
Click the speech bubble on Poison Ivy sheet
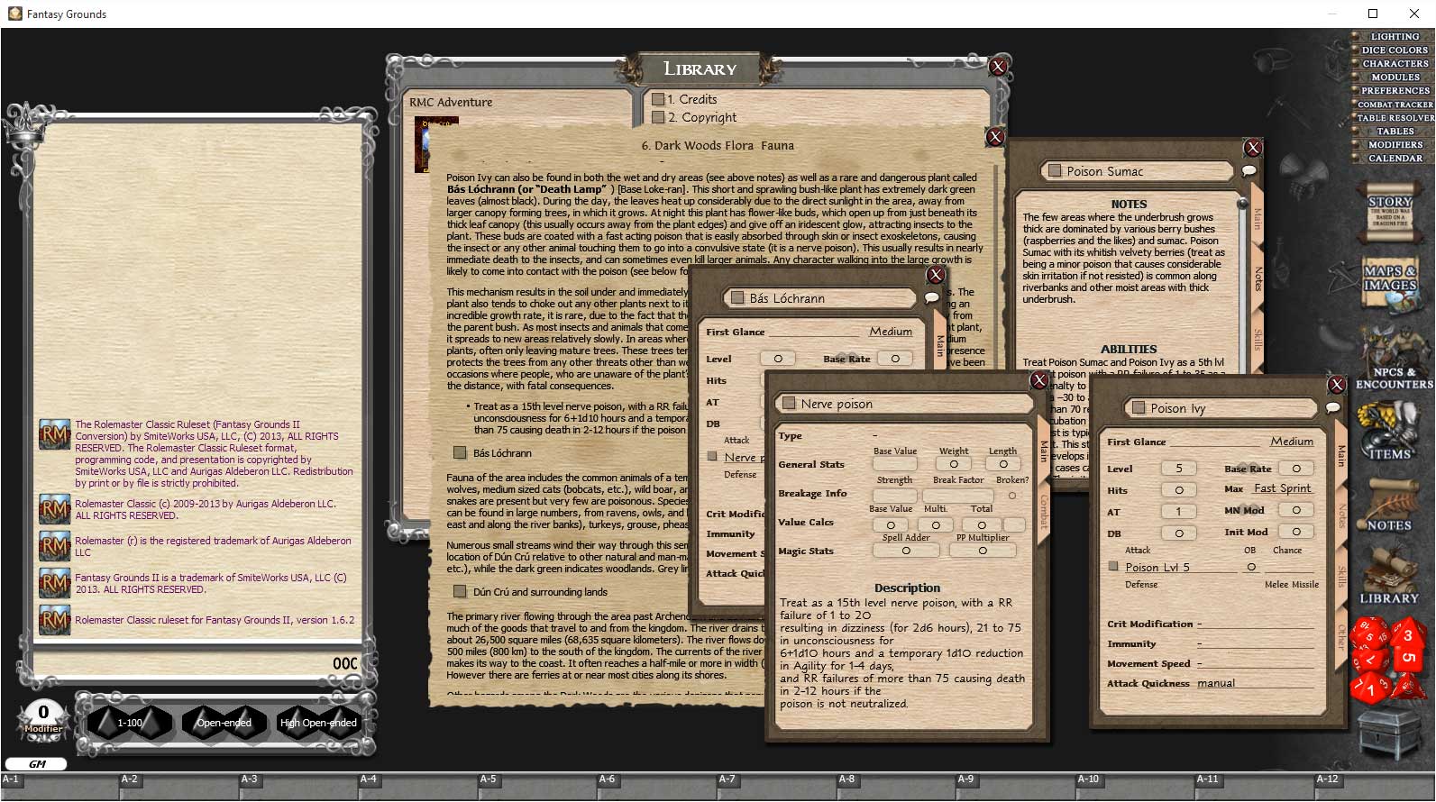pos(1332,408)
